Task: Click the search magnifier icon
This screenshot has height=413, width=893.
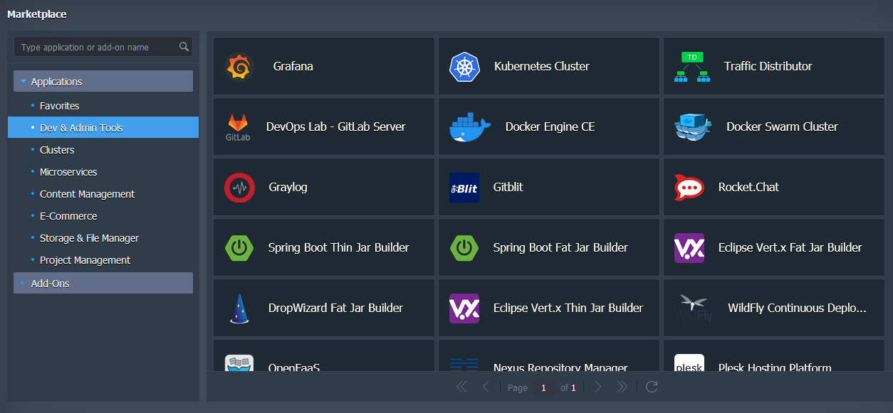Action: [x=184, y=47]
